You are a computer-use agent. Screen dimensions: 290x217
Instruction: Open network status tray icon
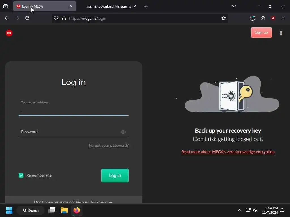point(248,210)
